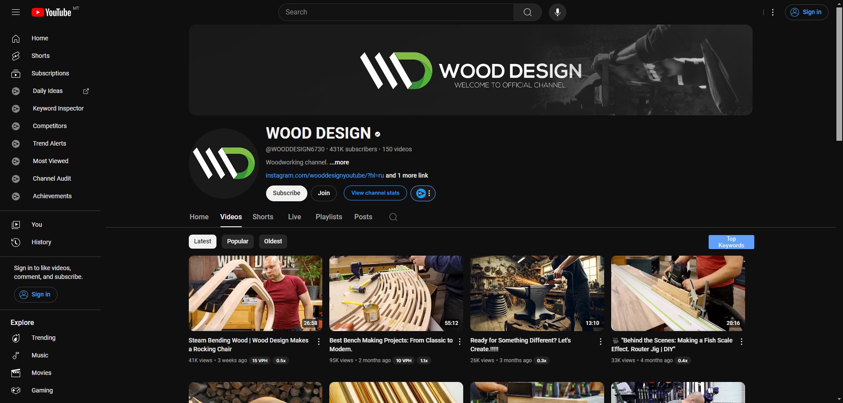Open Trend Alerts in the sidebar
Viewport: 843px width, 403px height.
pos(50,143)
